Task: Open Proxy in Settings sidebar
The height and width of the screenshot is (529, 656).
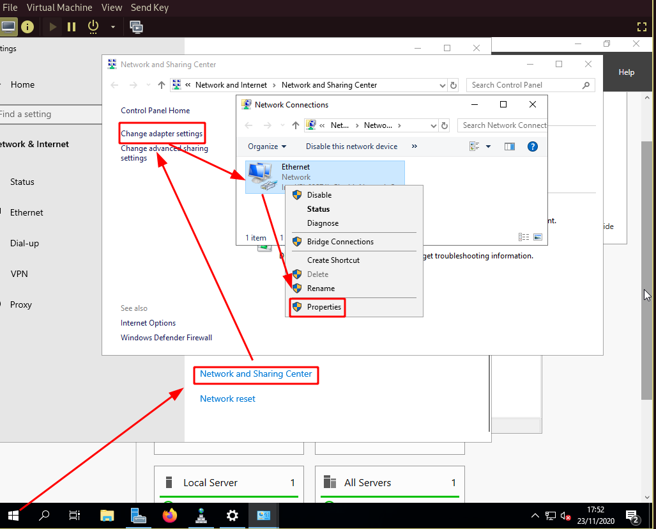Action: point(21,304)
